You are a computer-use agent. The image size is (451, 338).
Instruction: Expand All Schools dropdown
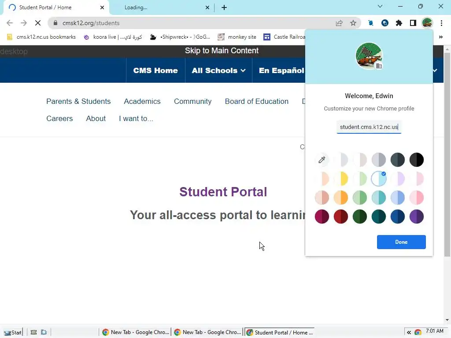coord(218,70)
